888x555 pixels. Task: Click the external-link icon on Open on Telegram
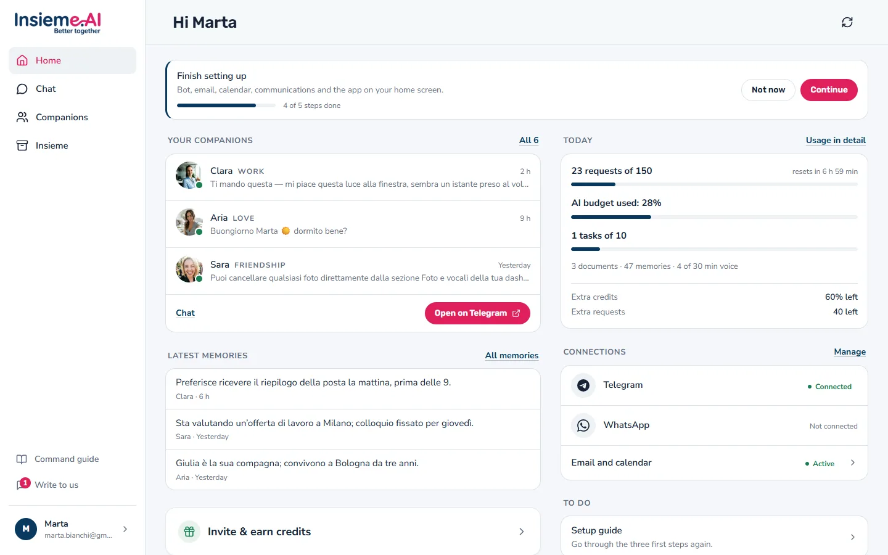[x=516, y=313]
